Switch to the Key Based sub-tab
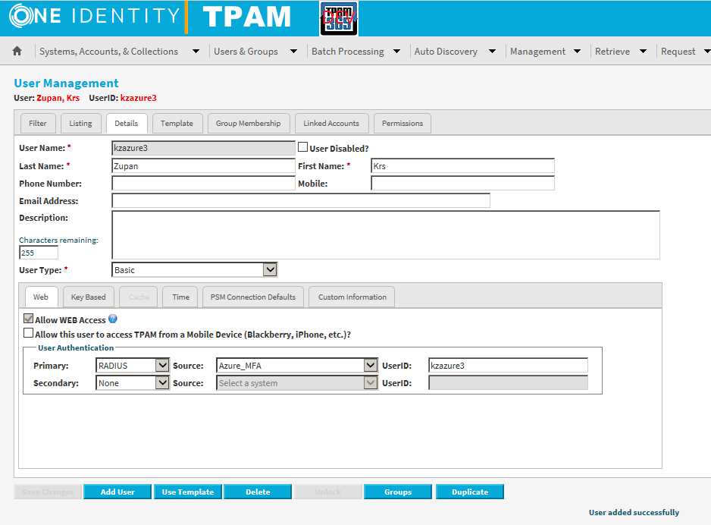Image resolution: width=711 pixels, height=525 pixels. (x=89, y=297)
